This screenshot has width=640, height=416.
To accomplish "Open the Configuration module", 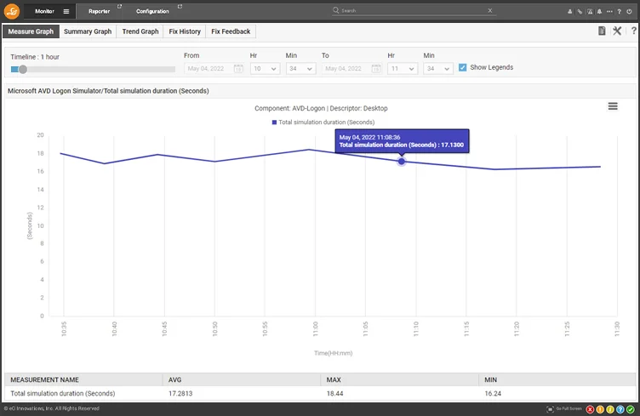I will pyautogui.click(x=152, y=11).
